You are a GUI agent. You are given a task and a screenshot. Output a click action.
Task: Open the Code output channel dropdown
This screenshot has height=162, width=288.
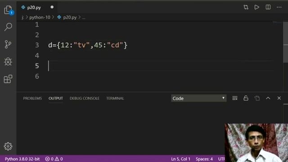[x=199, y=98]
